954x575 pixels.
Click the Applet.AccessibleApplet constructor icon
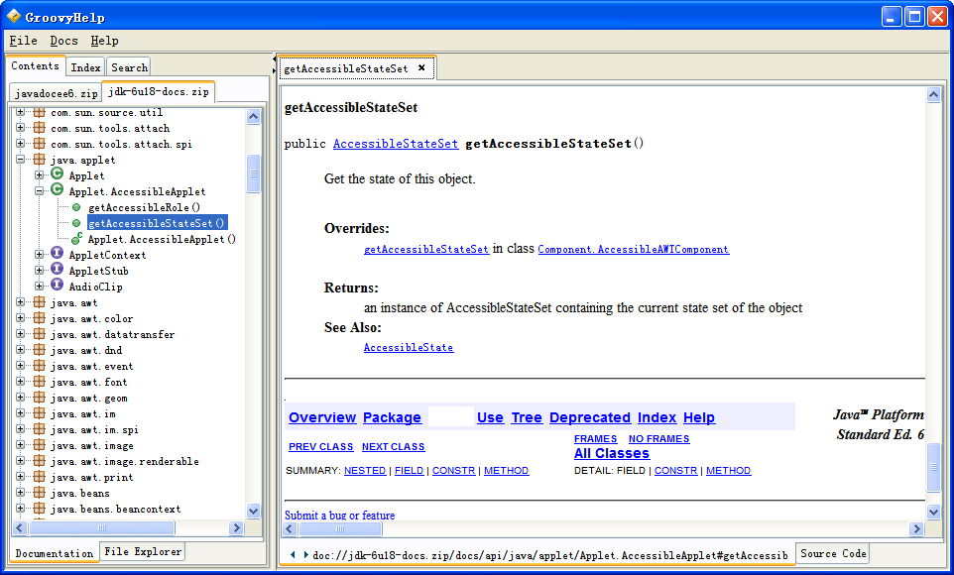[x=76, y=239]
